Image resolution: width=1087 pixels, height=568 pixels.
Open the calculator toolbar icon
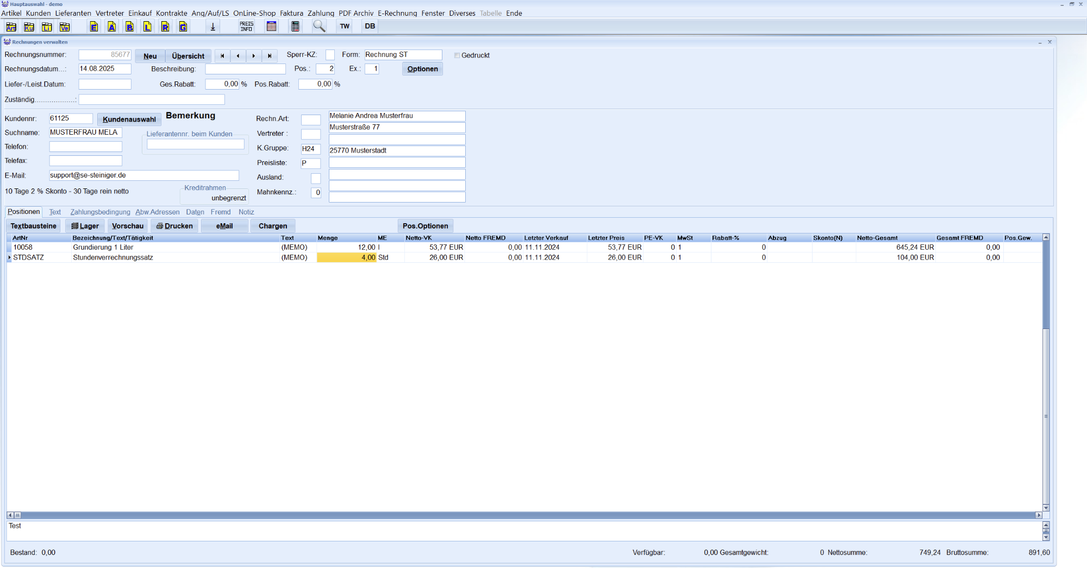(295, 27)
